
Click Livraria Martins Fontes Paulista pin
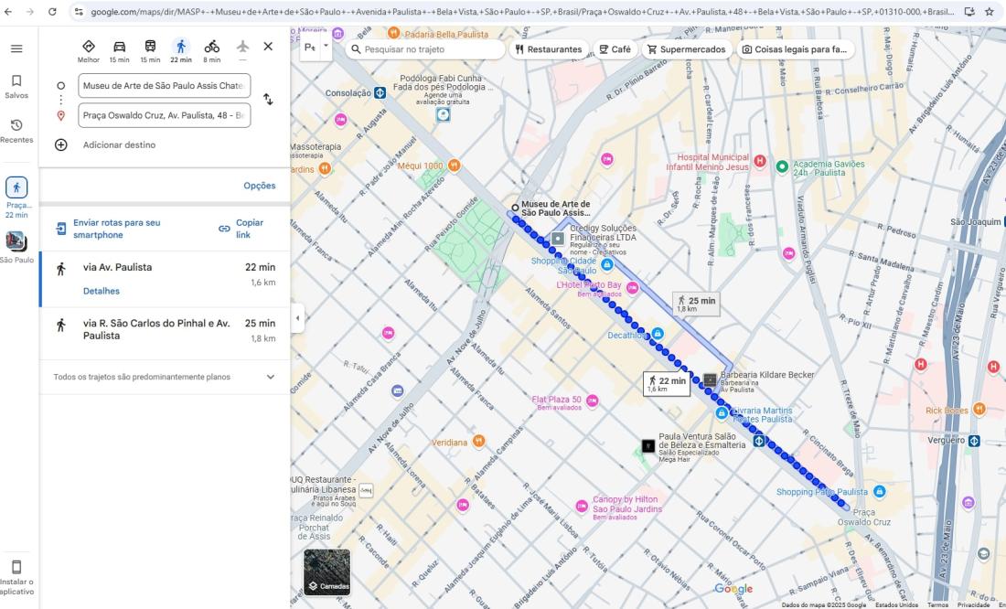(722, 414)
